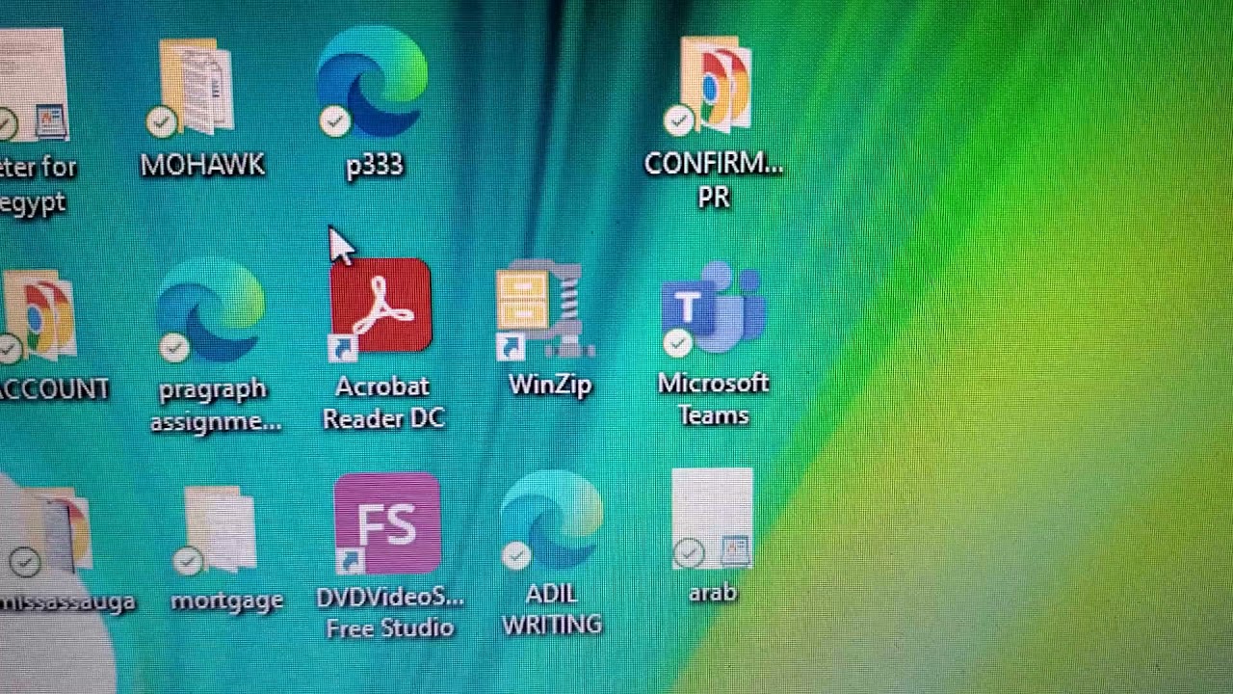Select the p333 Edge shortcut icon
The image size is (1233, 694).
(x=373, y=83)
